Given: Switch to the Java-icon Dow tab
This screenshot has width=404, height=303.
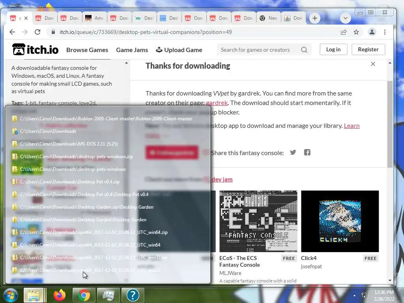Looking at the screenshot, I should click(x=294, y=18).
